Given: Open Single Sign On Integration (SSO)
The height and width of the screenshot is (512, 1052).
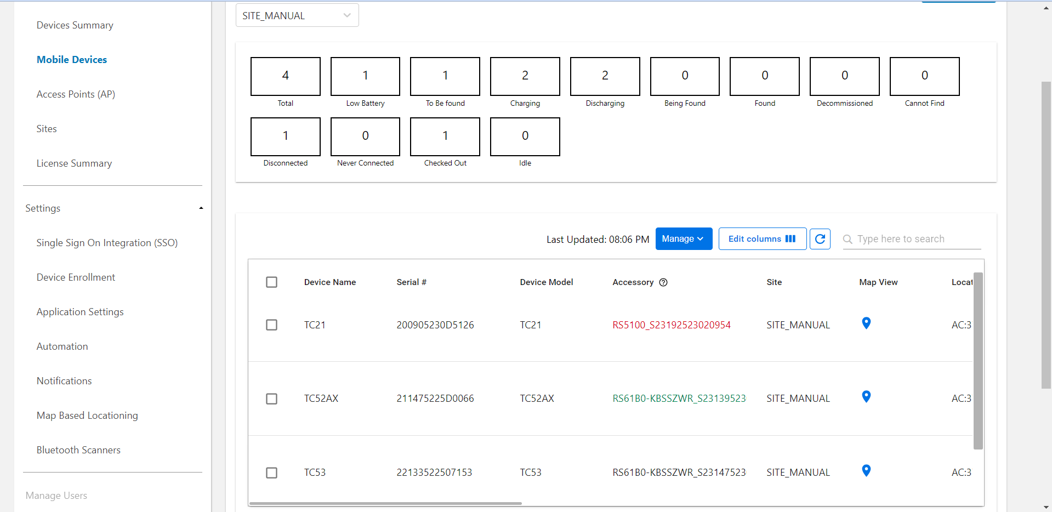Looking at the screenshot, I should coord(107,243).
